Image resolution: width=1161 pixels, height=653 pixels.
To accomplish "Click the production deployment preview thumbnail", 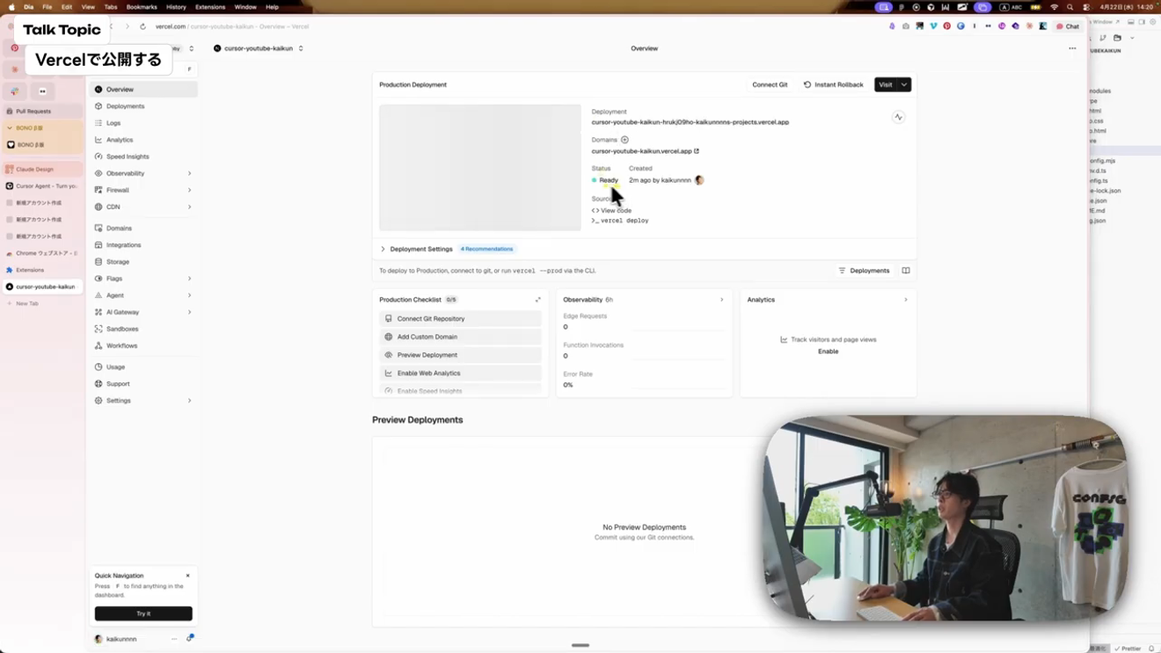I will pos(480,168).
